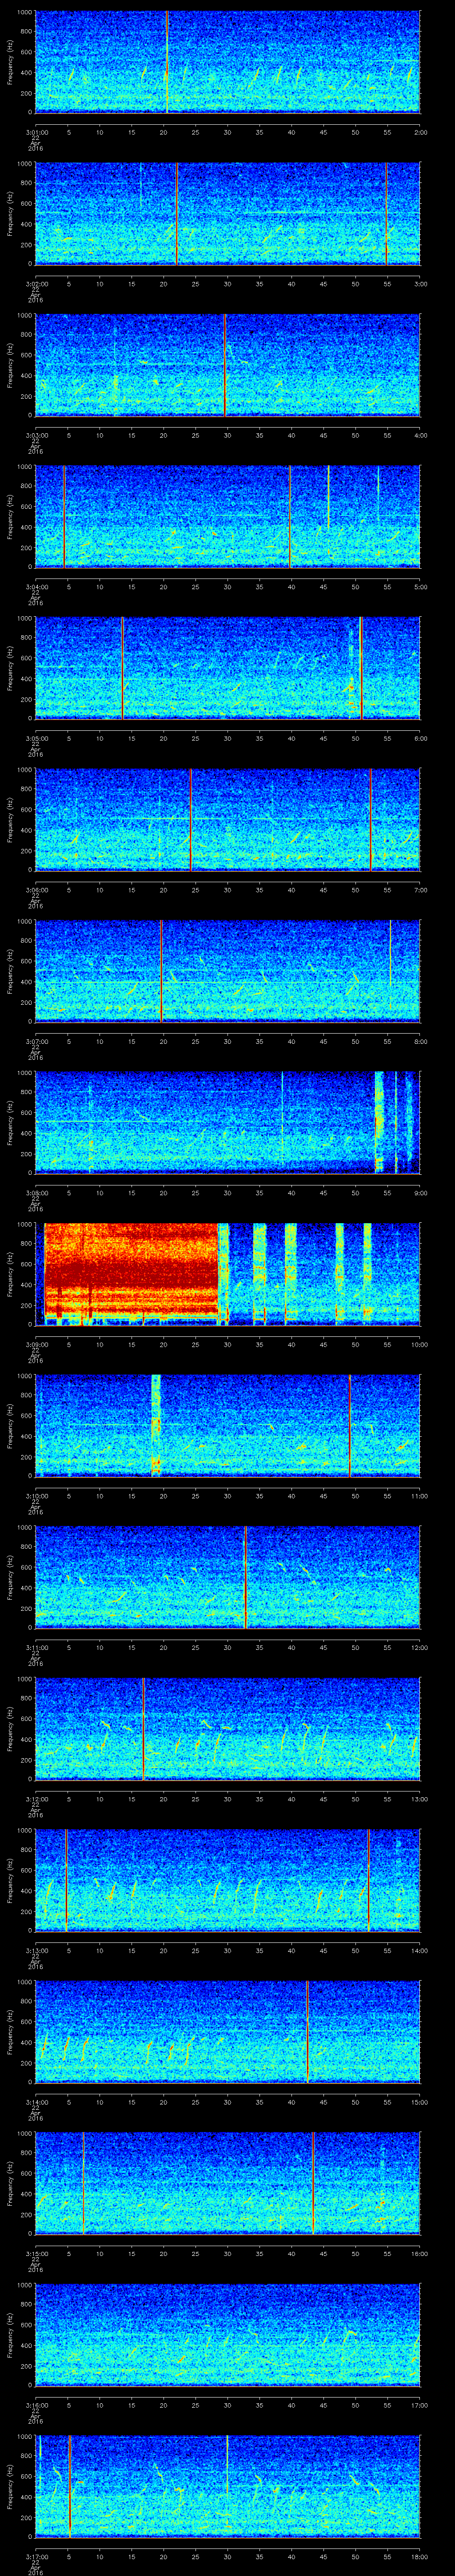The width and height of the screenshot is (455, 2576).
Task: Click the '10:00' end time label
Action: click(419, 1344)
